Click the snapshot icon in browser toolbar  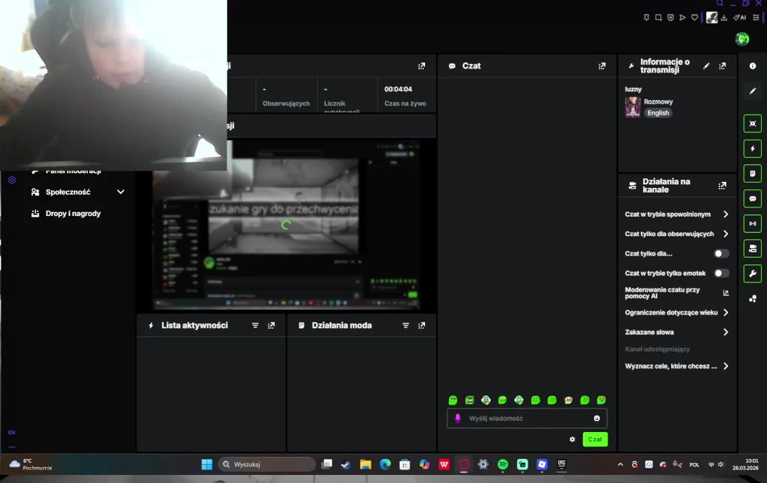pyautogui.click(x=658, y=17)
